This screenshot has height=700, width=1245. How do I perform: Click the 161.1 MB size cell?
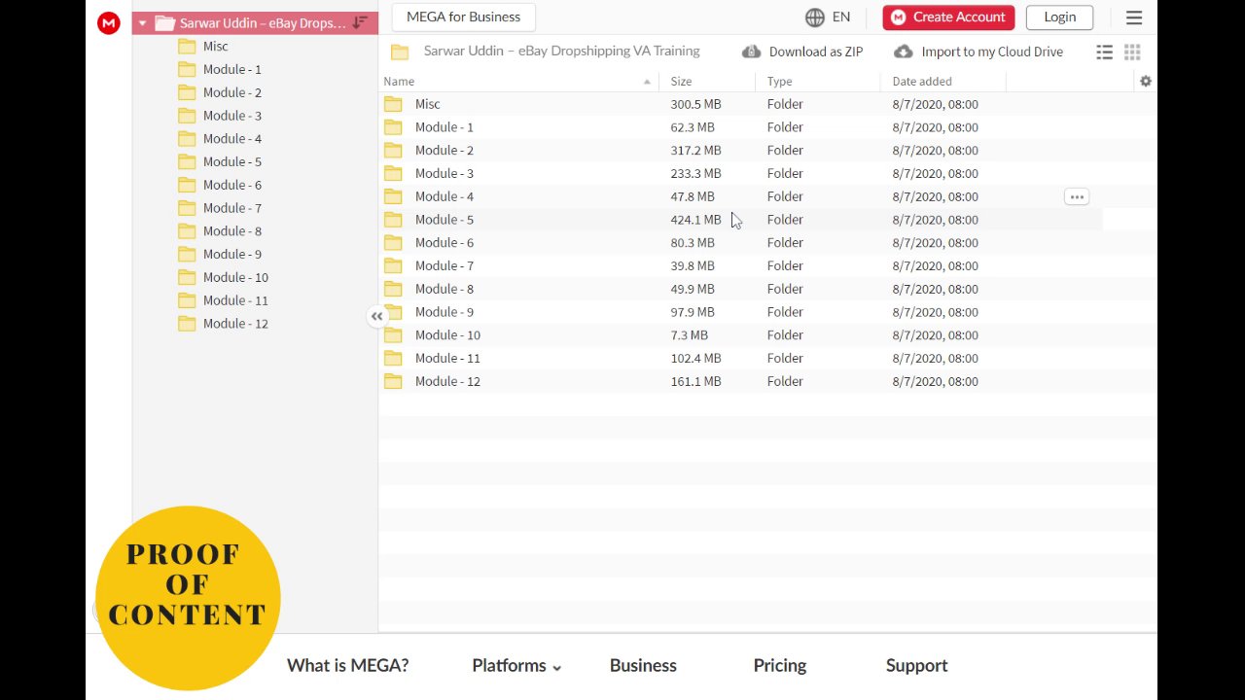[x=695, y=381]
